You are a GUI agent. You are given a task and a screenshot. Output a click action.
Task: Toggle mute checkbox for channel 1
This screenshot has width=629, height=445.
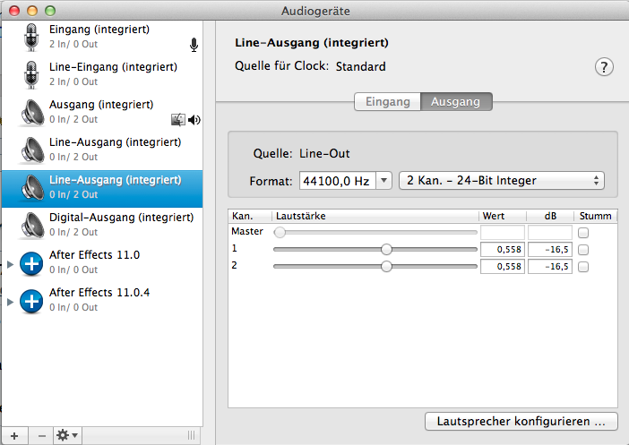(583, 250)
